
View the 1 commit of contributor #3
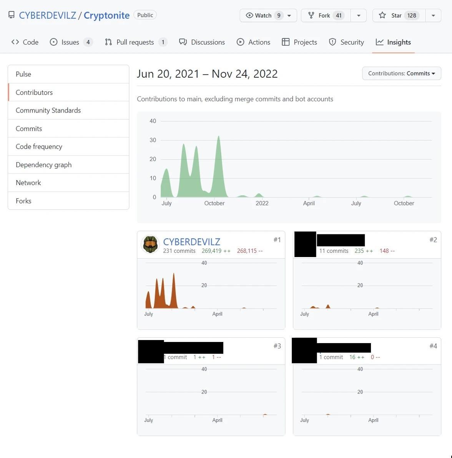175,357
